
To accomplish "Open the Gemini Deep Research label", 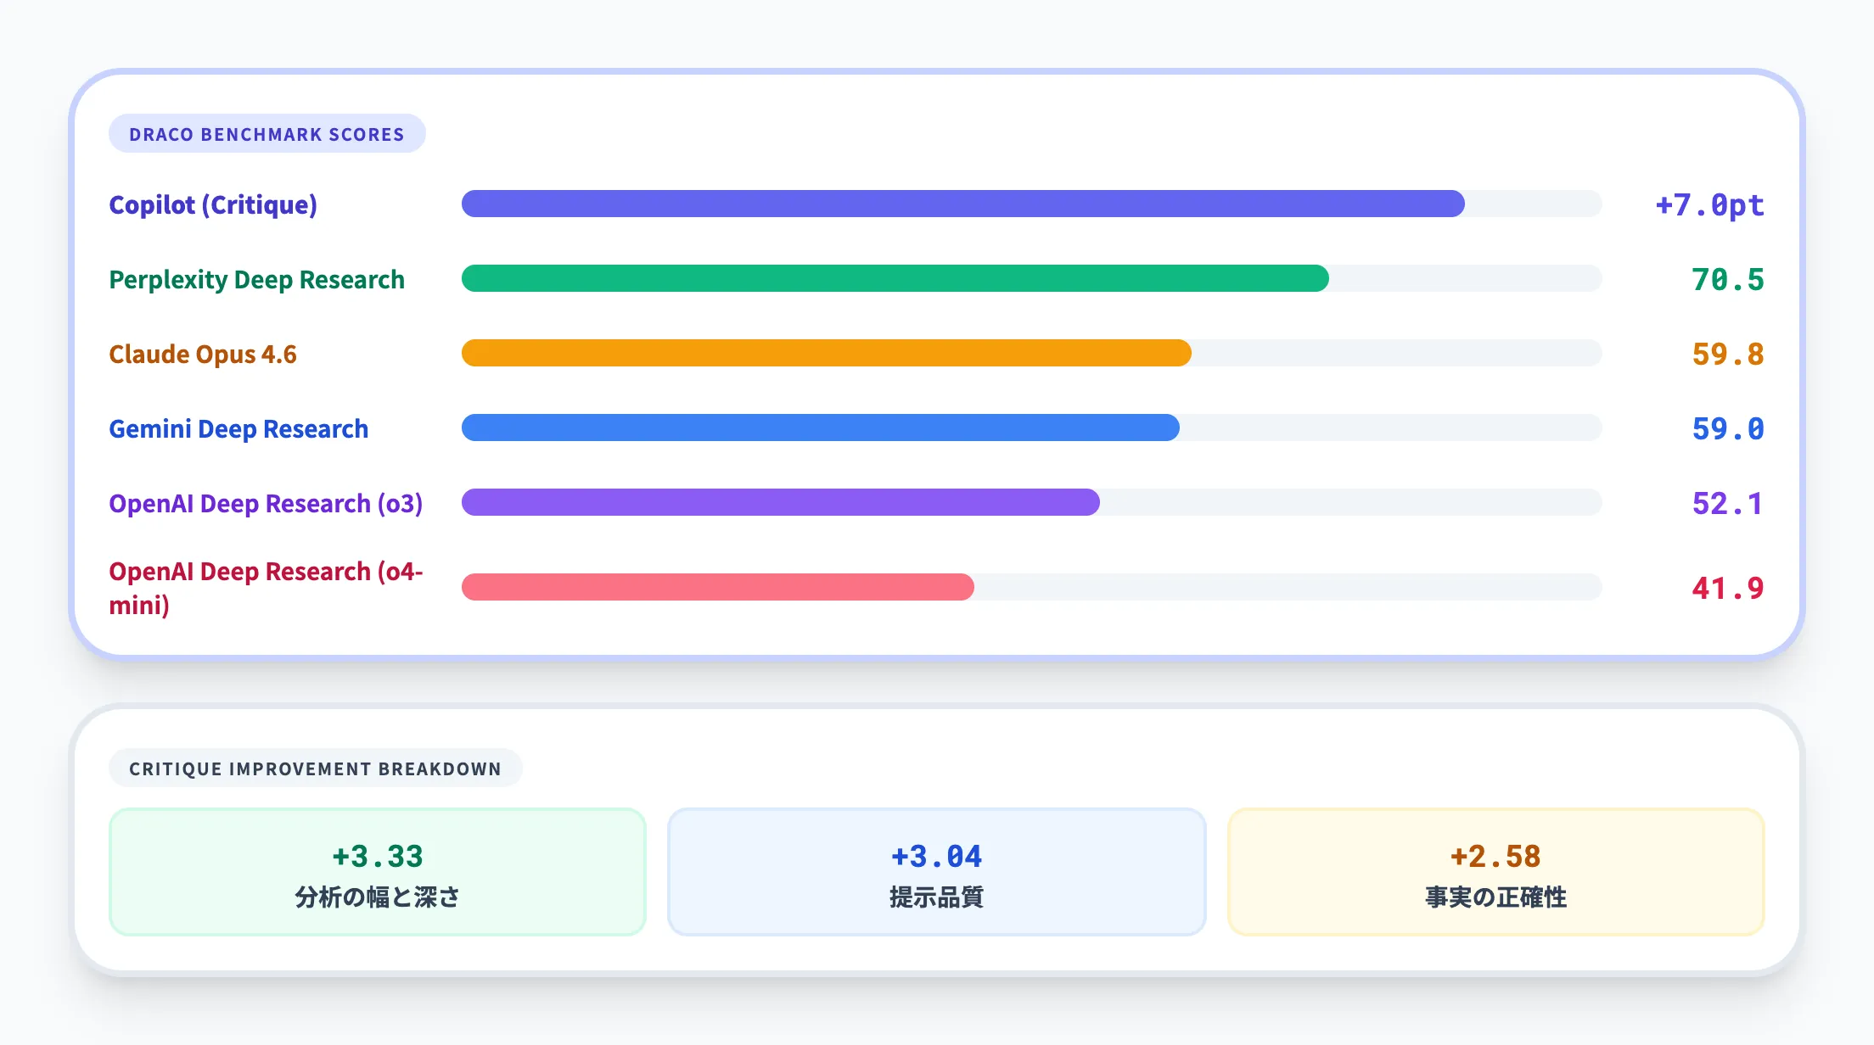I will [238, 428].
